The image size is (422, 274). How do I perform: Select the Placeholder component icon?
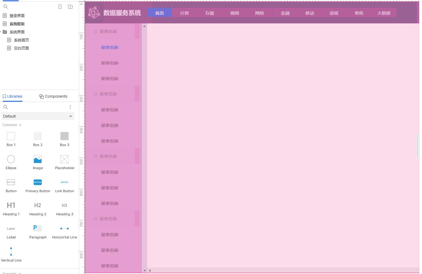coord(65,159)
